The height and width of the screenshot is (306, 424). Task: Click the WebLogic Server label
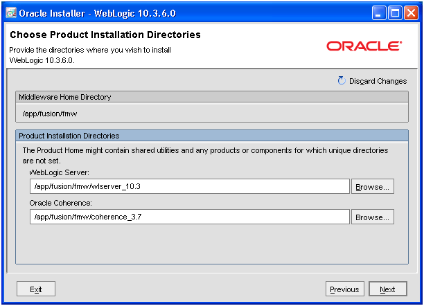[59, 172]
